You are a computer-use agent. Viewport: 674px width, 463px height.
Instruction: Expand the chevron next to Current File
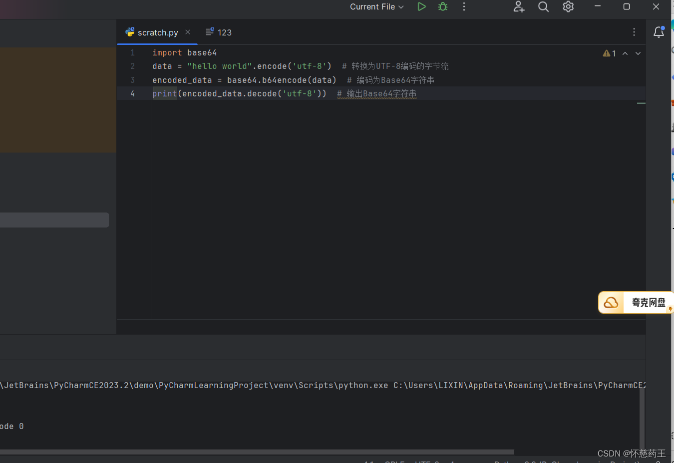pos(402,7)
